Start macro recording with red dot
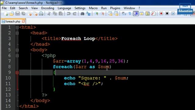 click(161, 13)
